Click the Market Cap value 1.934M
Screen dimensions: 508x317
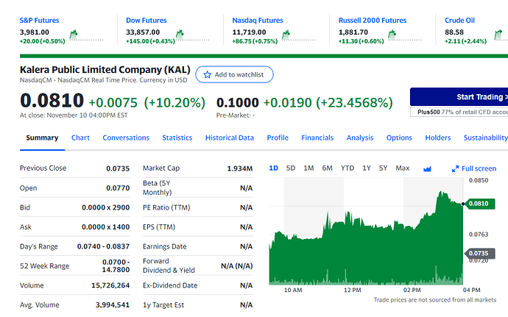pos(240,168)
